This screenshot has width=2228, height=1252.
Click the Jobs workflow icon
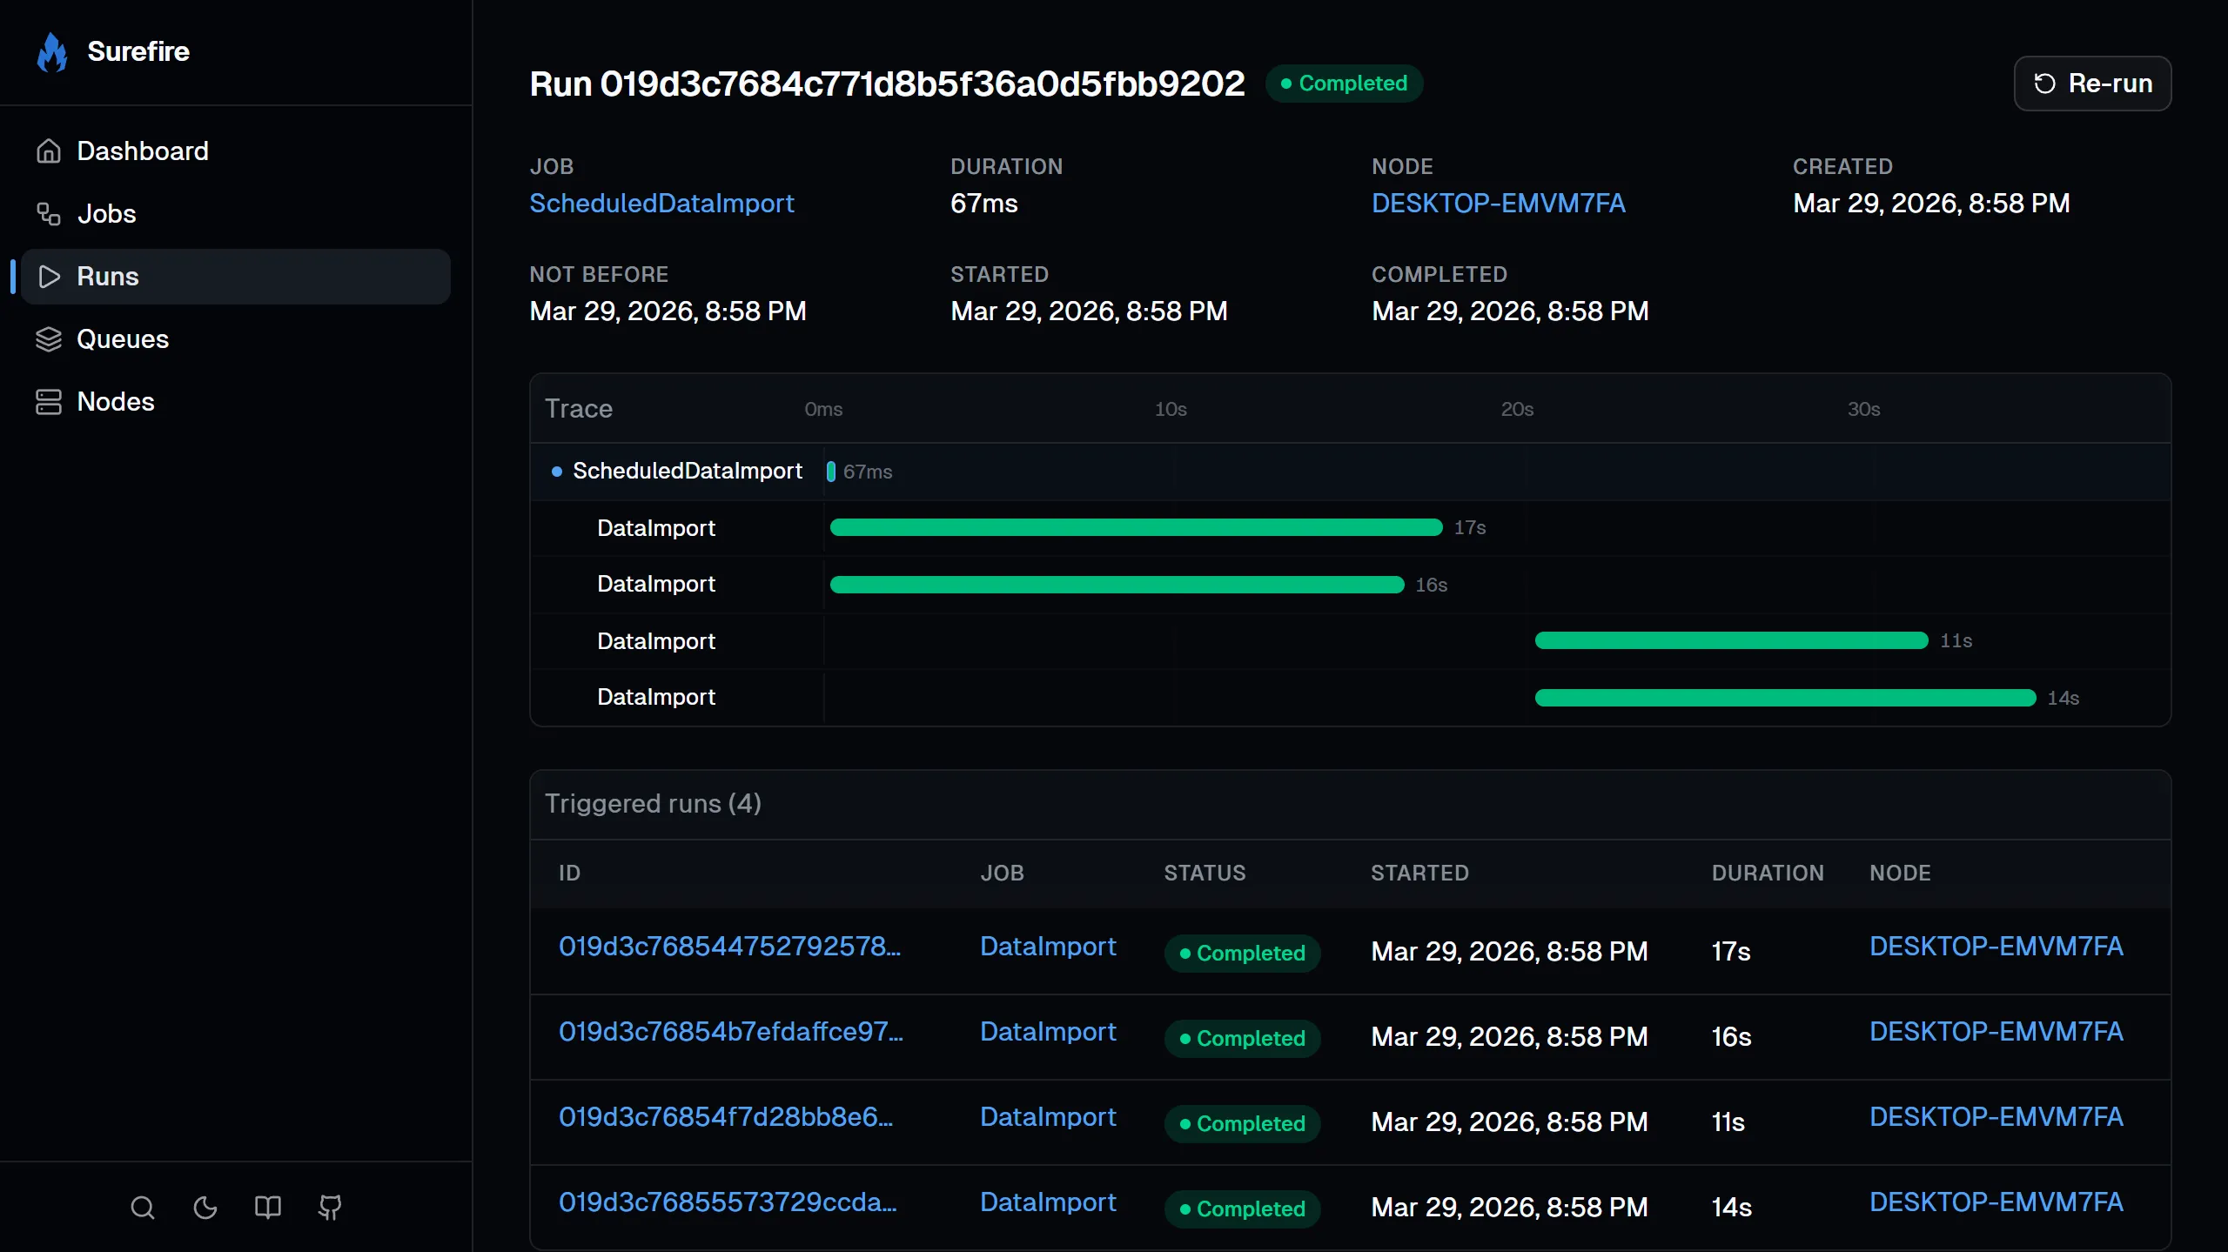[49, 214]
